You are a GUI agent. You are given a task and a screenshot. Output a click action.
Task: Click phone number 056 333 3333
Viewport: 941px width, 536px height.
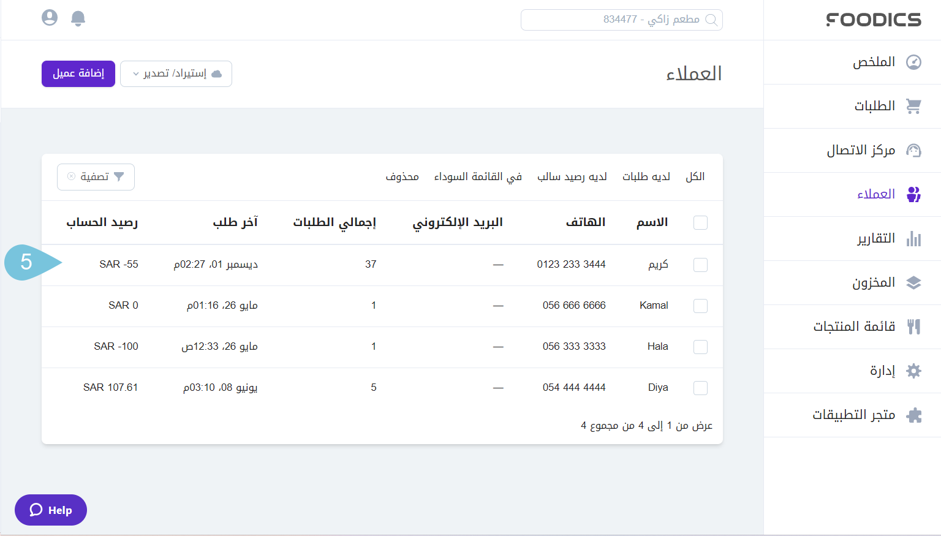574,346
